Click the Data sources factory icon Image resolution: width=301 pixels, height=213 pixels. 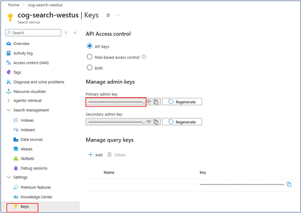click(16, 139)
